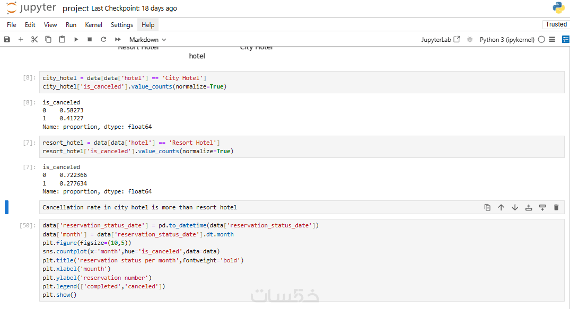
Task: Open the Markdown cell type dropdown
Action: click(147, 39)
